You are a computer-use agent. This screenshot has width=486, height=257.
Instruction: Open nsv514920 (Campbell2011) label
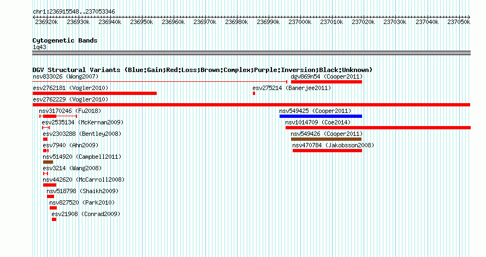[x=82, y=157]
